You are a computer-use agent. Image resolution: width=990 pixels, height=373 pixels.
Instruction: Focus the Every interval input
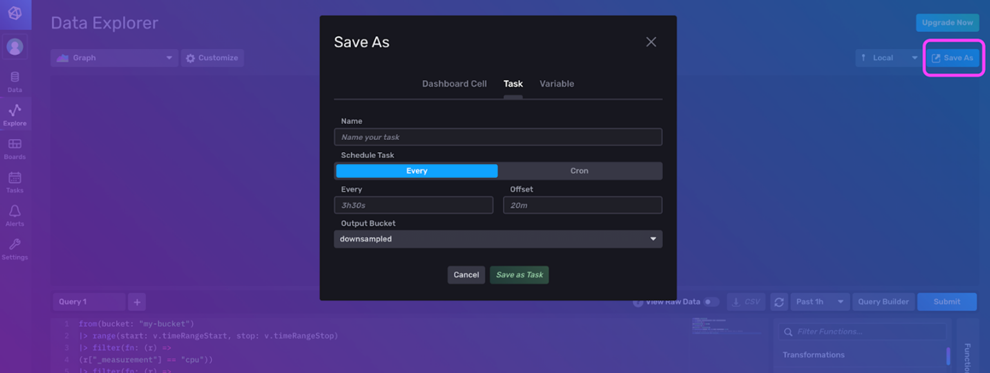[414, 205]
